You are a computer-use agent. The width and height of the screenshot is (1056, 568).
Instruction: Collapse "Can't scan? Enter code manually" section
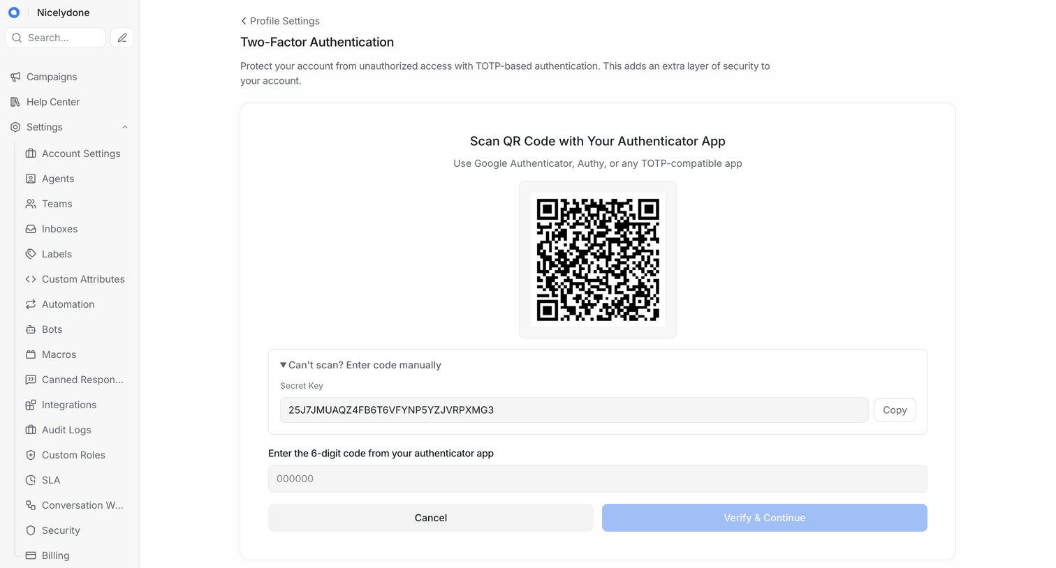(360, 365)
